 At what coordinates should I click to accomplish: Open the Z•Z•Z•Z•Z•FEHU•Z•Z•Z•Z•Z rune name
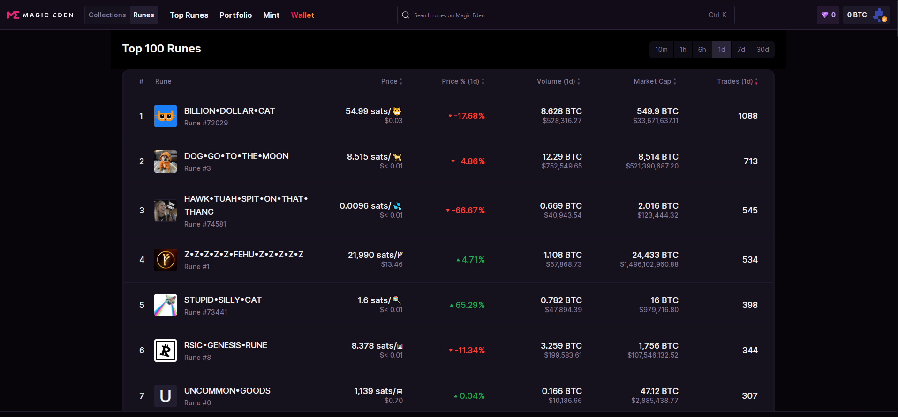coord(244,255)
